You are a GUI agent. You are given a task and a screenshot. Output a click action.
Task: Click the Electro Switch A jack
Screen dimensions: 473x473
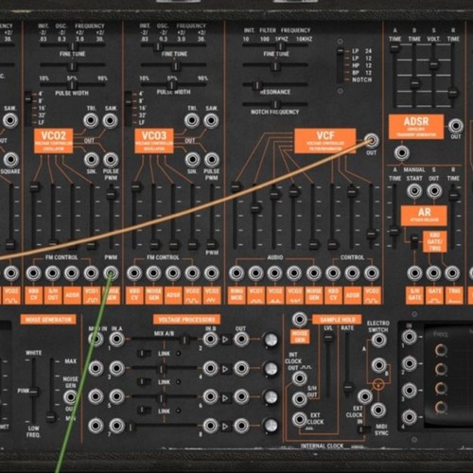(x=378, y=340)
